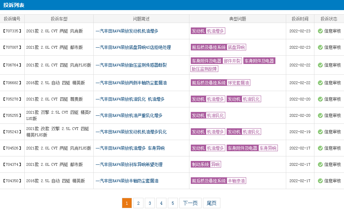Click green check icon for complaint 707335
This screenshot has width=344, height=211.
(320, 31)
